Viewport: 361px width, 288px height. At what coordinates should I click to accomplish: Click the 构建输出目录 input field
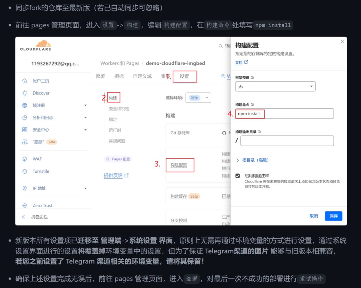[x=287, y=141]
